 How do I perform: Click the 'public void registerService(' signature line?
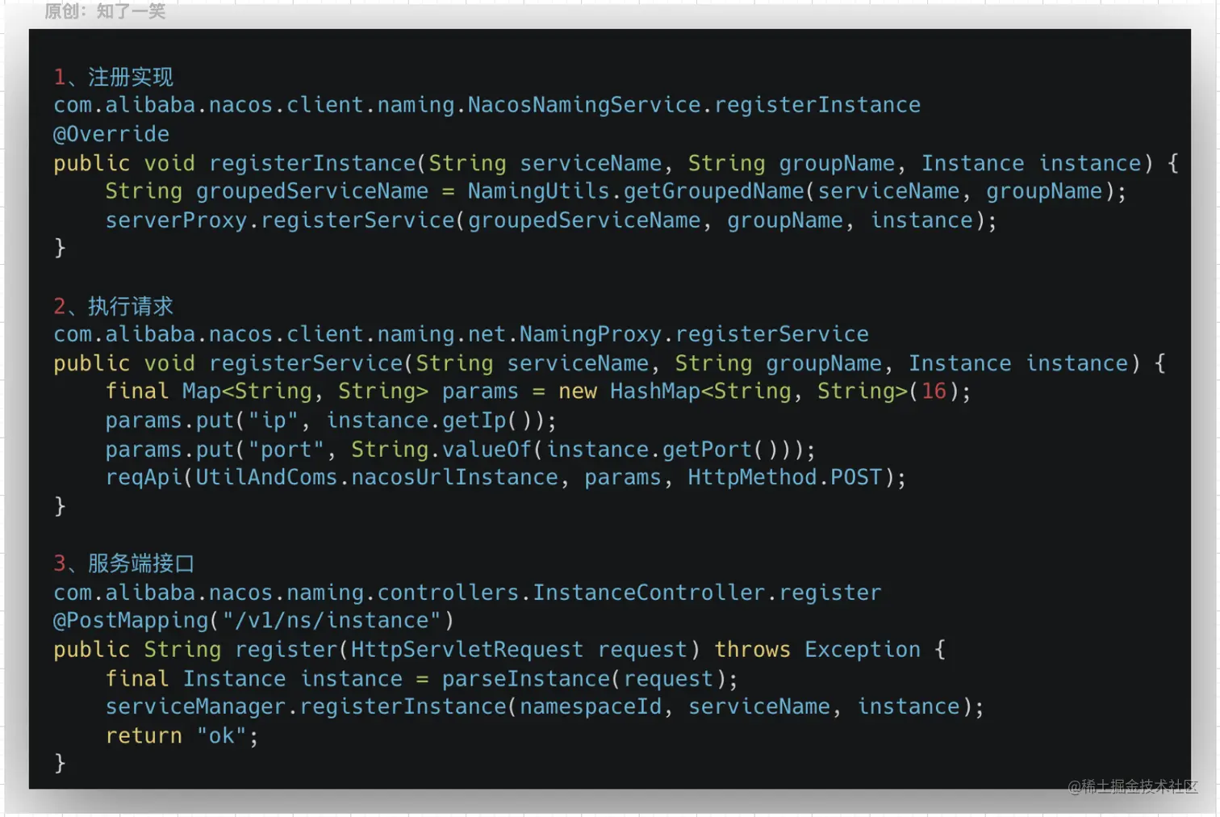[610, 363]
